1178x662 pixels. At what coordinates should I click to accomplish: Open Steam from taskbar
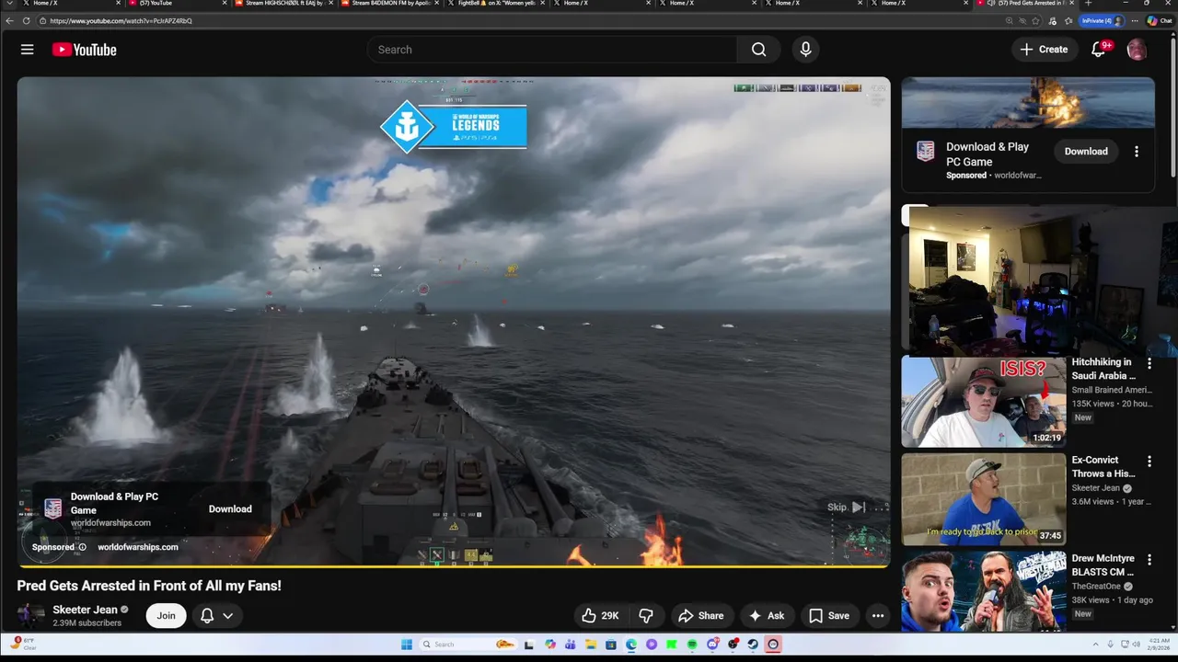pyautogui.click(x=753, y=645)
